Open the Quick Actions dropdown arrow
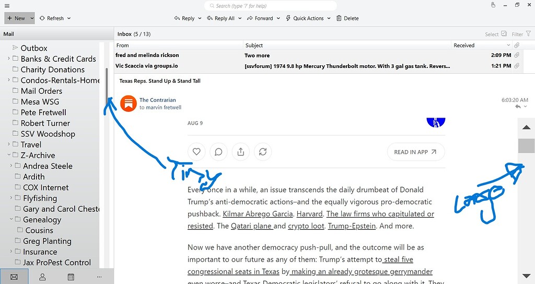Image resolution: width=535 pixels, height=284 pixels. (329, 18)
